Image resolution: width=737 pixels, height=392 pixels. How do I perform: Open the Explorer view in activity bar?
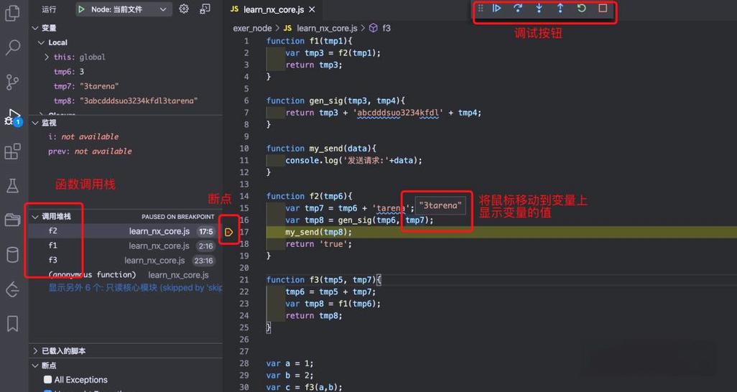(12, 12)
